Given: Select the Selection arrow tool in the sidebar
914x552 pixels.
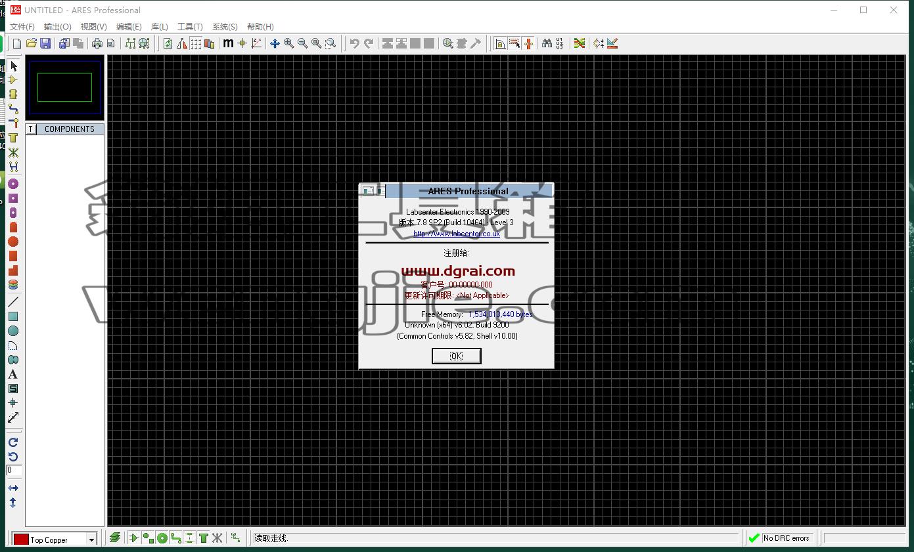Looking at the screenshot, I should click(13, 66).
